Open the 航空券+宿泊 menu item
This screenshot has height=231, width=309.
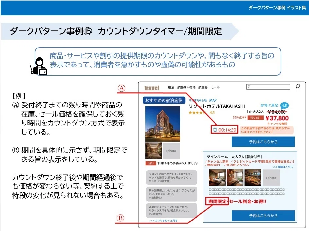pyautogui.click(x=186, y=87)
